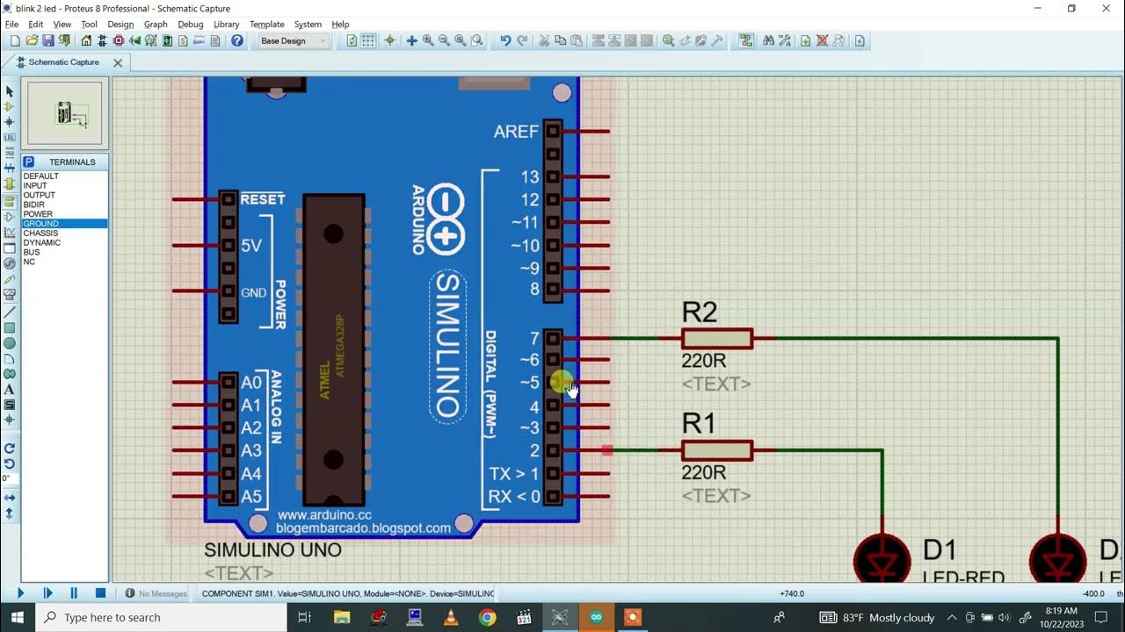Open Google Chrome from the taskbar
The width and height of the screenshot is (1125, 632).
click(x=487, y=617)
